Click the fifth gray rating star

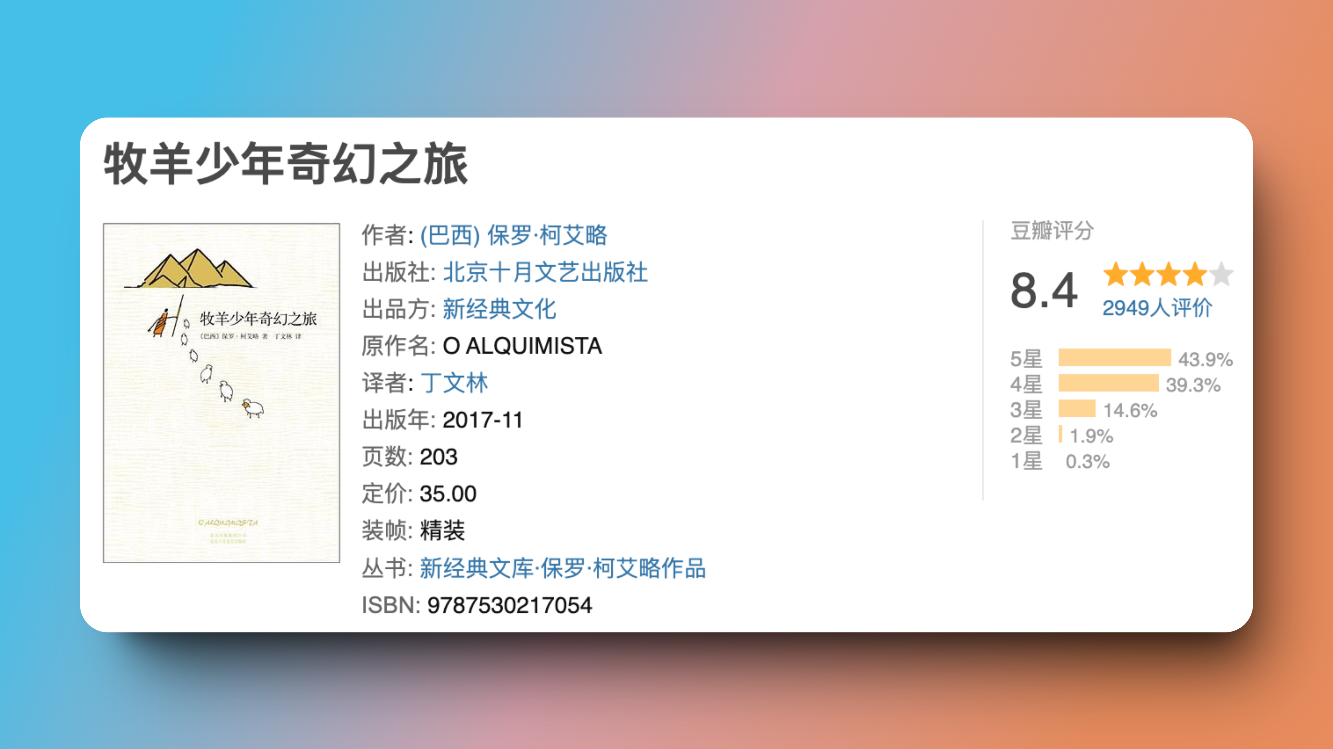click(x=1222, y=274)
